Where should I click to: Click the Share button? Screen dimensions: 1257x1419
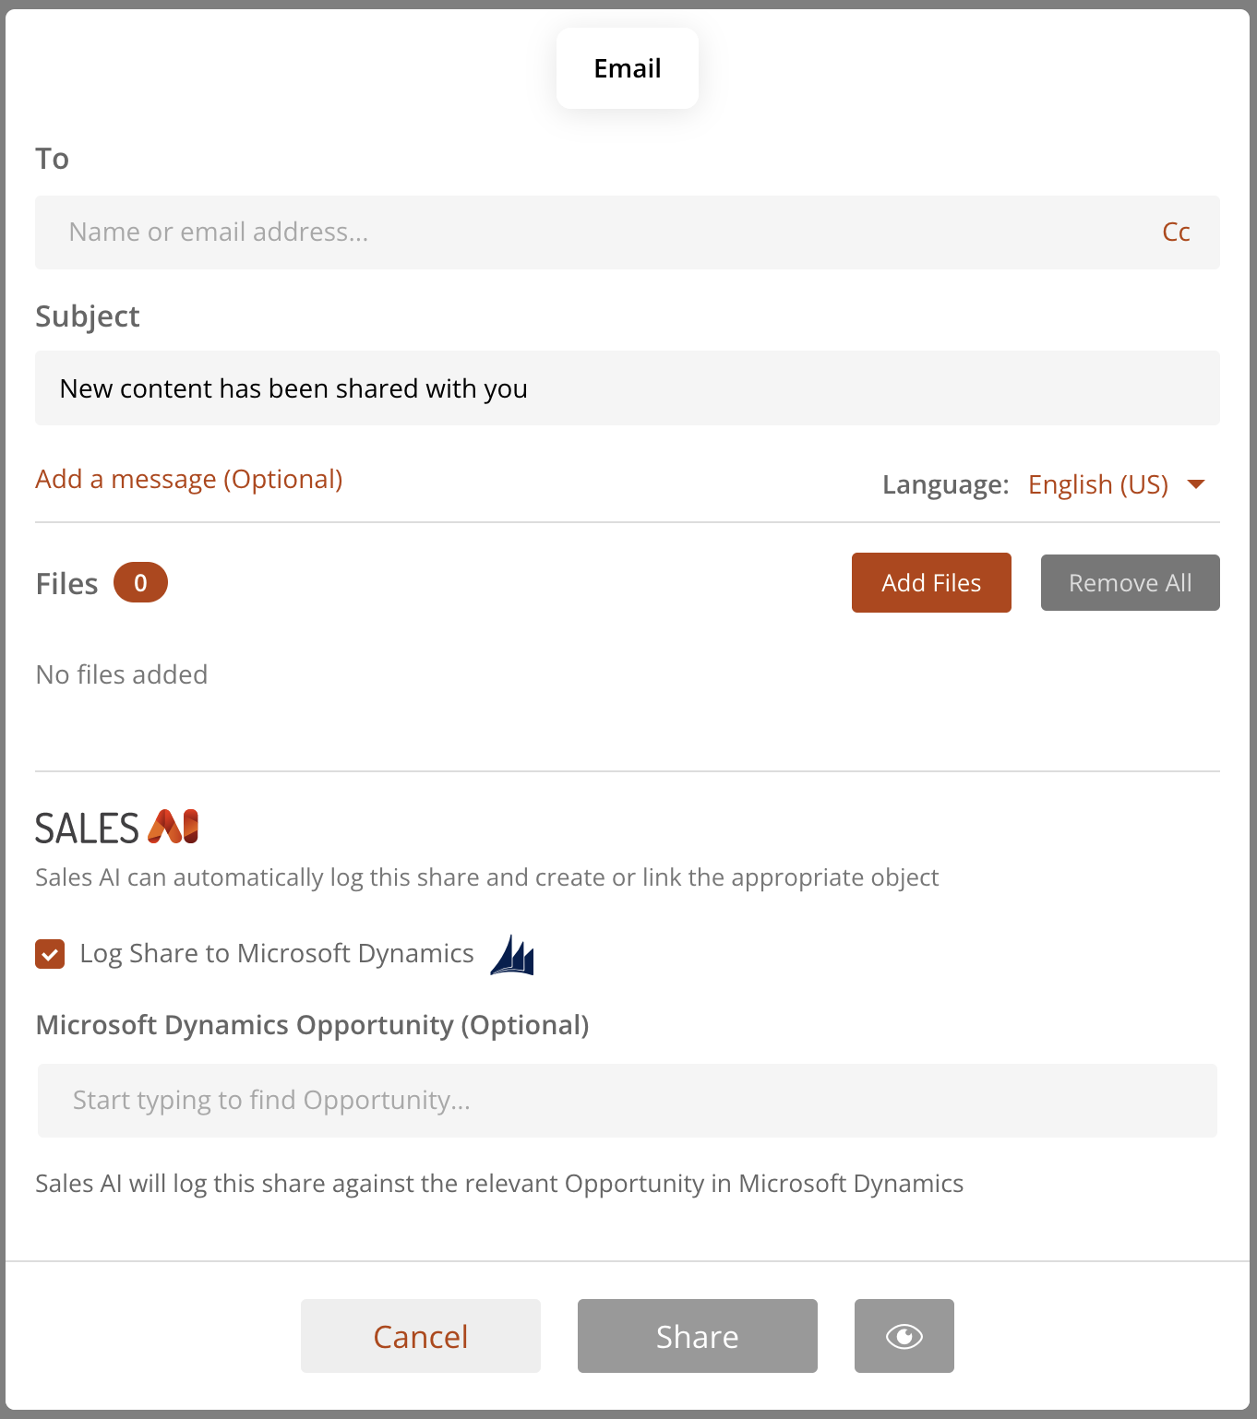698,1336
